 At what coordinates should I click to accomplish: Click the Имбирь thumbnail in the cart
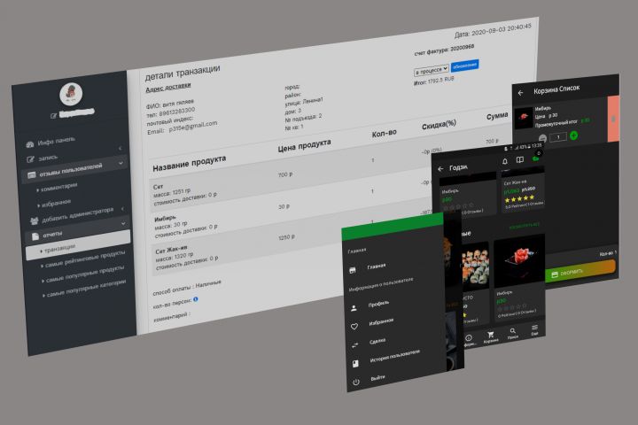click(x=524, y=117)
